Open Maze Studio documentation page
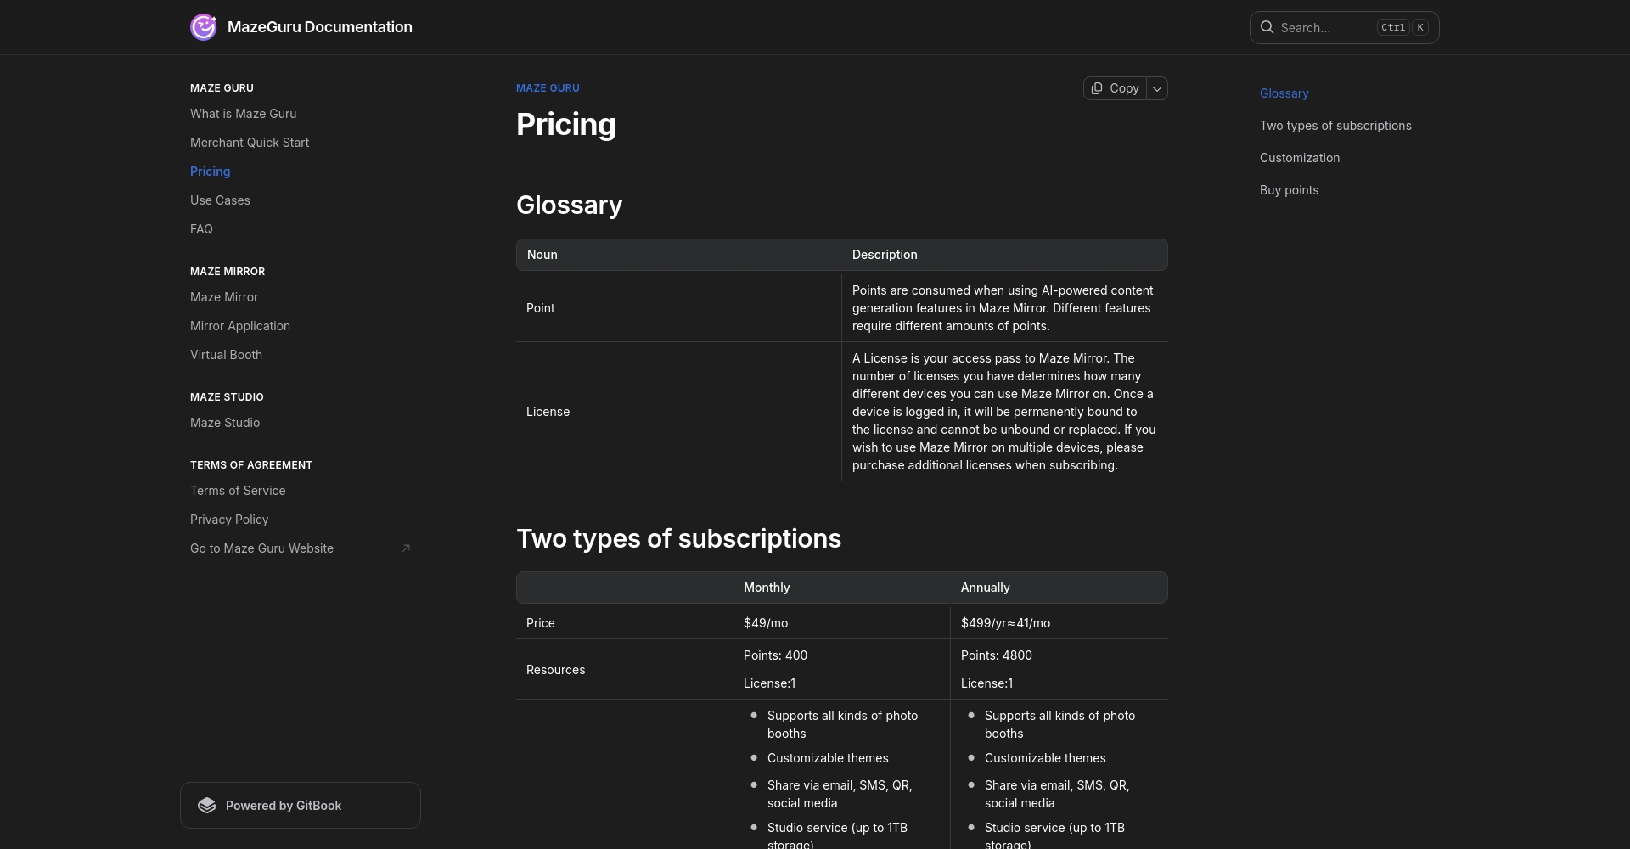 point(225,423)
